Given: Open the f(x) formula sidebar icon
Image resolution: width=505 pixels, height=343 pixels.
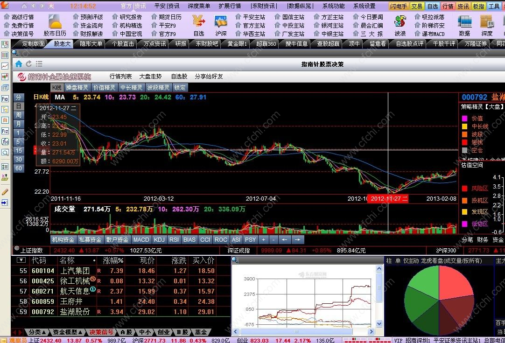Looking at the screenshot, I should 5,142.
